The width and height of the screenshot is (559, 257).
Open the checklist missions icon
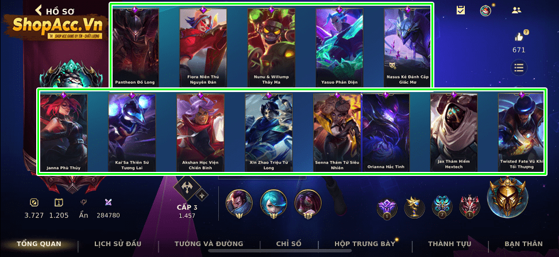pyautogui.click(x=461, y=10)
